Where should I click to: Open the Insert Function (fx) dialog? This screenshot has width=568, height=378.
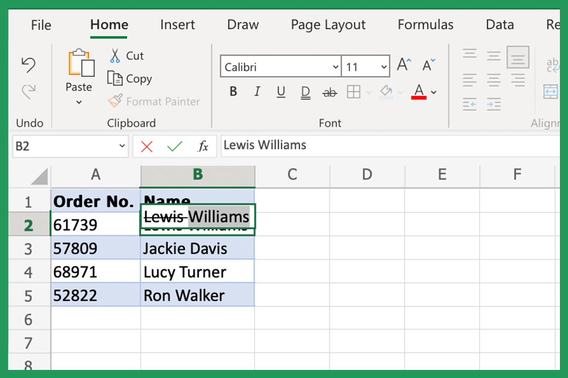click(203, 145)
